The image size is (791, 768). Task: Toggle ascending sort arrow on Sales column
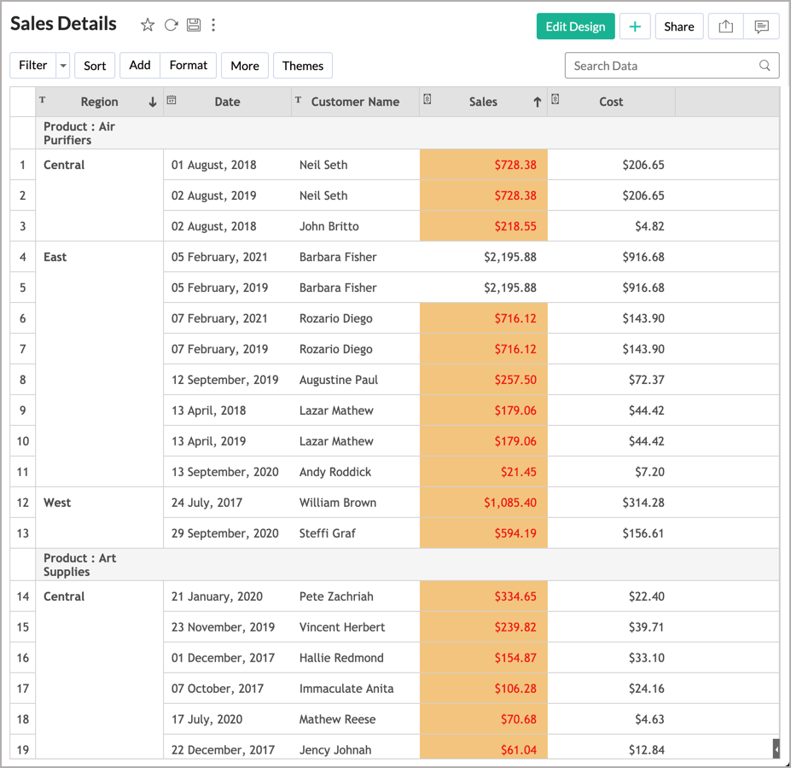536,102
